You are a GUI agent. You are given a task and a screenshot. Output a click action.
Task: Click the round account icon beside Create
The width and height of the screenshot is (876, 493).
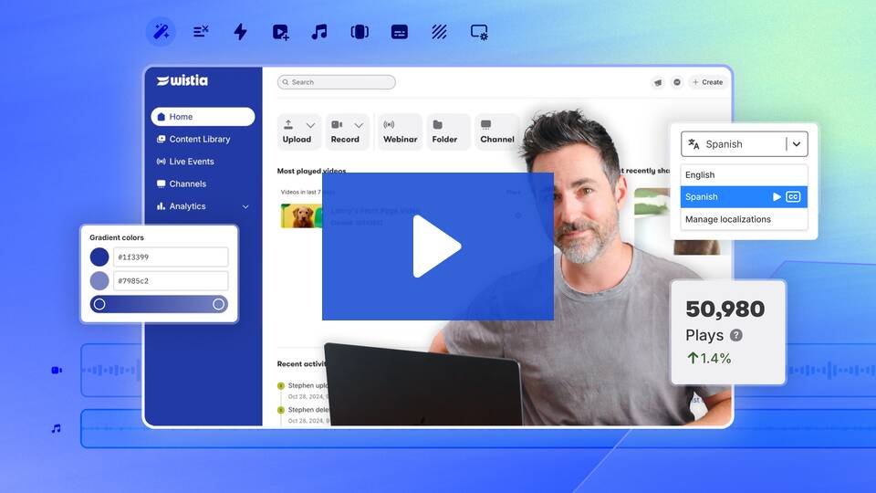676,82
